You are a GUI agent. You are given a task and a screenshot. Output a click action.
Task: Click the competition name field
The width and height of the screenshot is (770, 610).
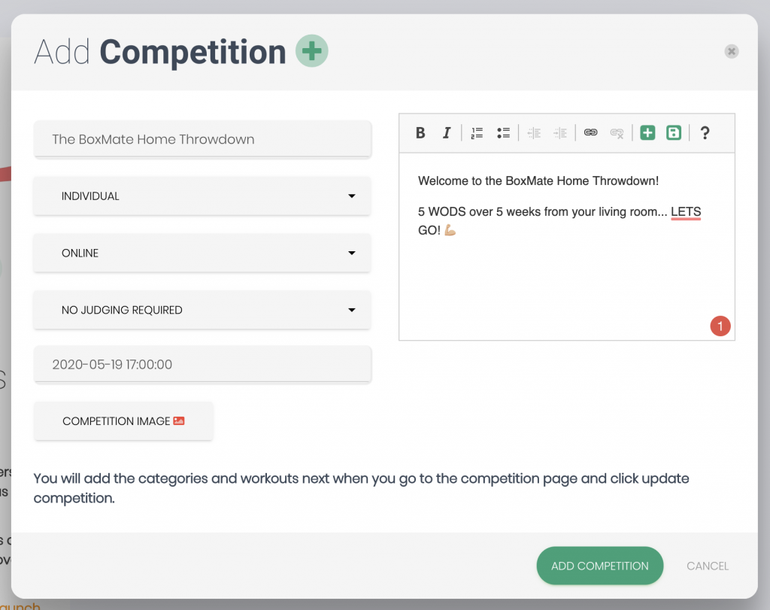[x=202, y=139]
